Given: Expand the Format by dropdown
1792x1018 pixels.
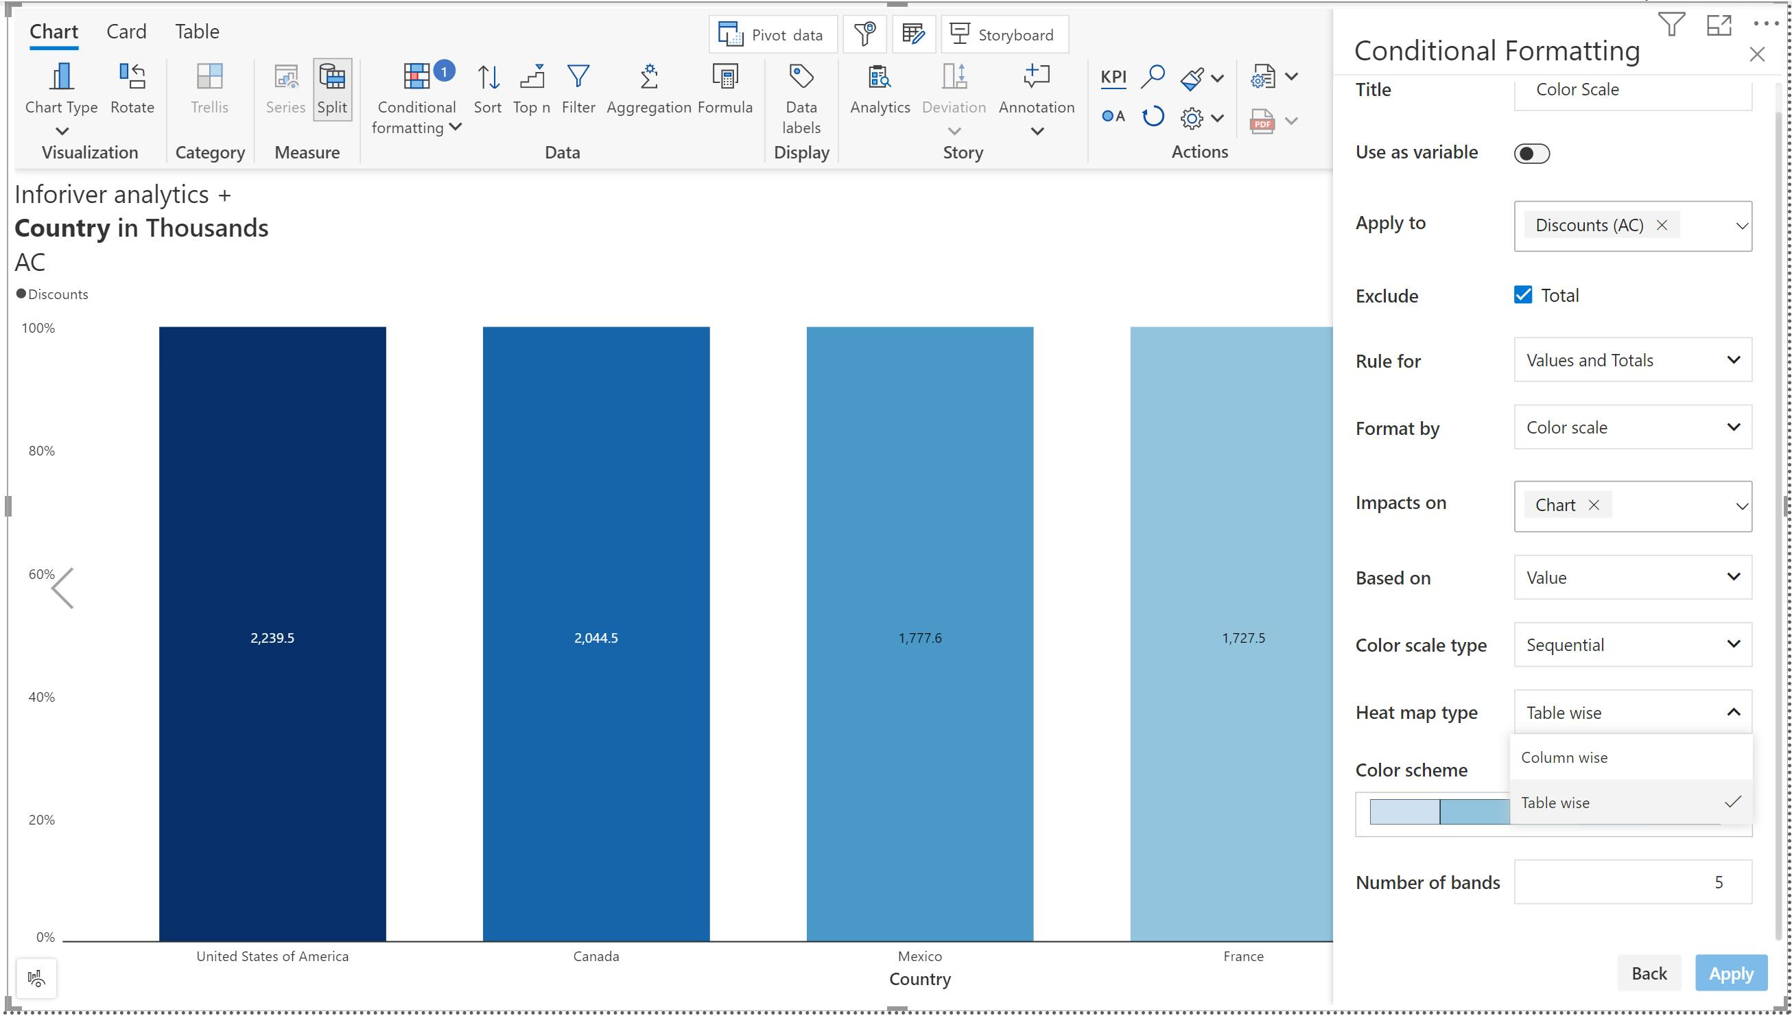Looking at the screenshot, I should (1633, 427).
